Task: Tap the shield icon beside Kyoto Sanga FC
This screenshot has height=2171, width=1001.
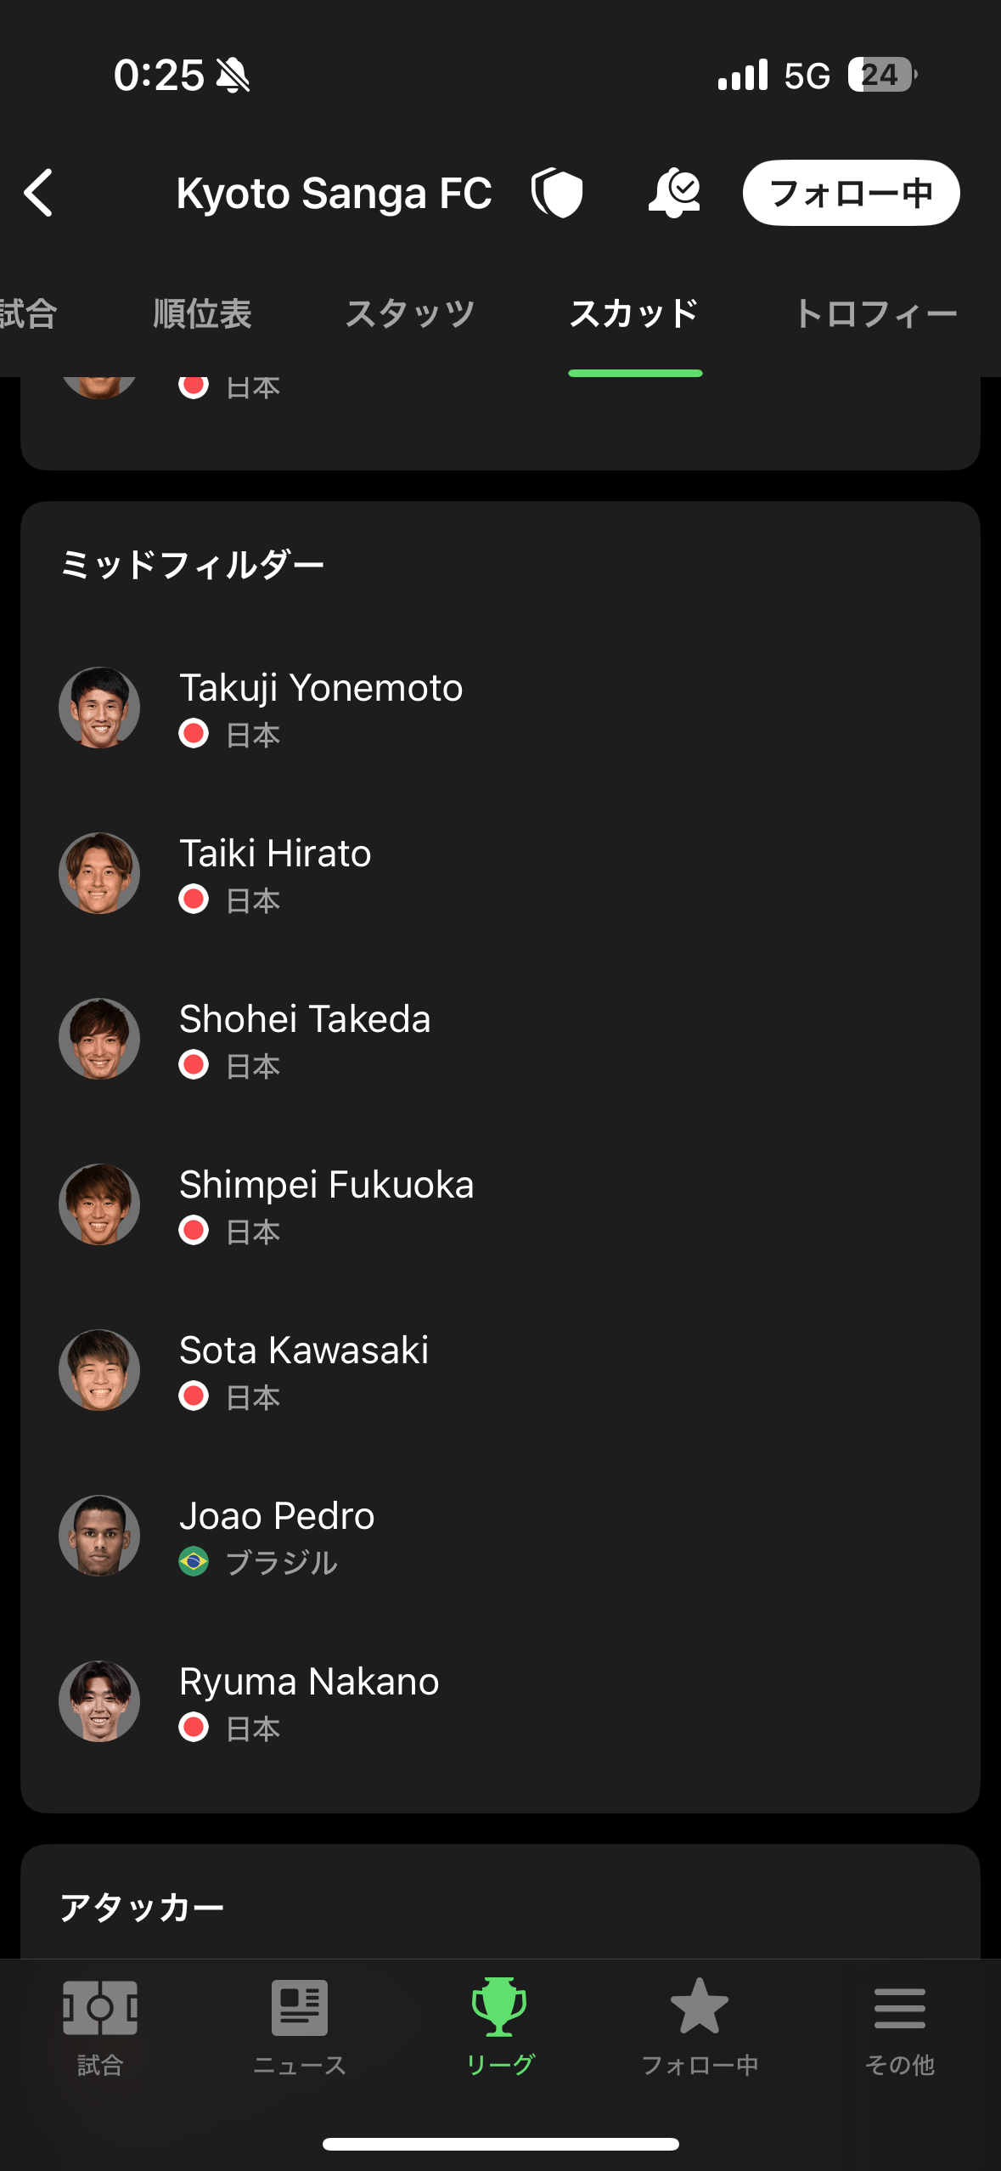Action: pos(557,193)
